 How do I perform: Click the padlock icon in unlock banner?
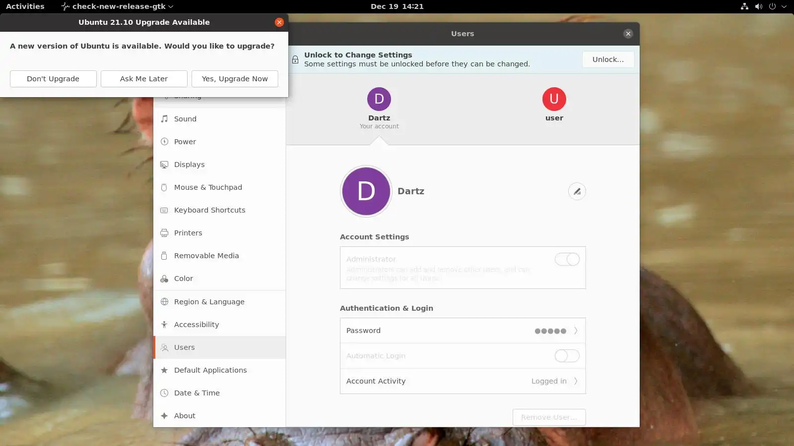point(295,59)
